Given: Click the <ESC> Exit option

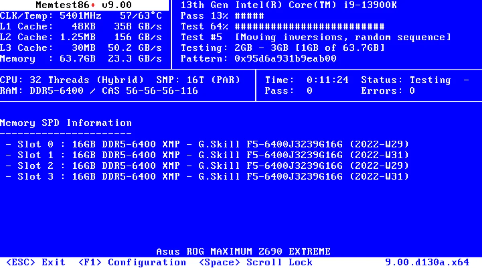Looking at the screenshot, I should coord(36,262).
